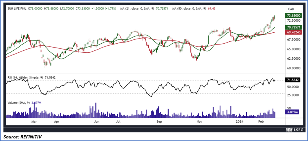Click the 25.0000 RSI axis label
Screen dimensions: 308x141
pyautogui.click(x=293, y=95)
